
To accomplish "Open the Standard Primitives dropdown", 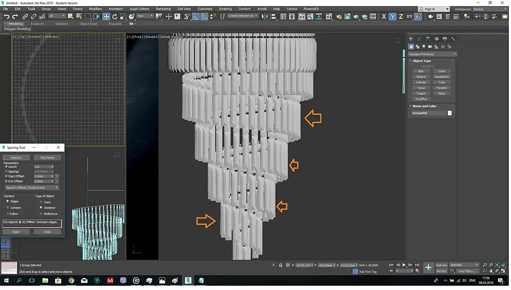I will coord(433,54).
